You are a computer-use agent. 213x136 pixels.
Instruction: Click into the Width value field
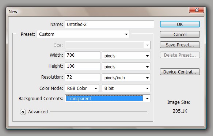(x=83, y=55)
